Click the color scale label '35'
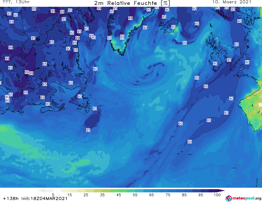262x202 pixels. (102, 195)
